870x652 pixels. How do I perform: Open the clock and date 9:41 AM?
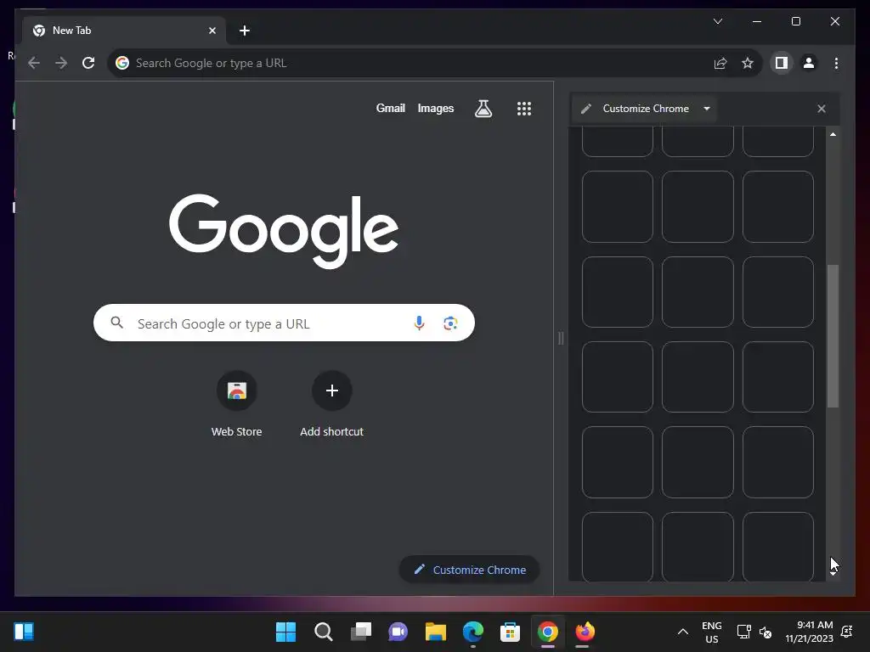809,632
